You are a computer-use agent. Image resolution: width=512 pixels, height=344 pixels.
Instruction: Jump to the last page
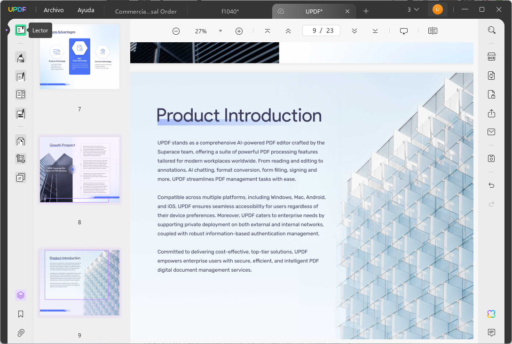[x=375, y=31]
